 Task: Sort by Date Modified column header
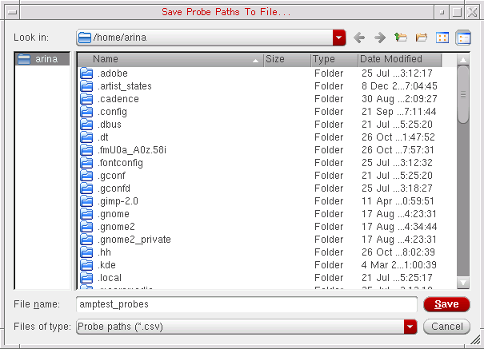(400, 59)
